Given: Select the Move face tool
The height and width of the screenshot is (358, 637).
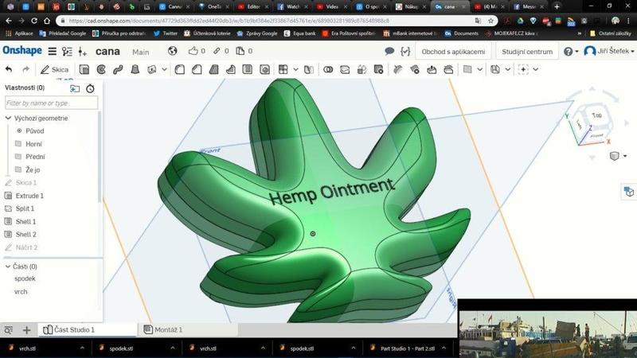Looking at the screenshot, I should [x=432, y=69].
